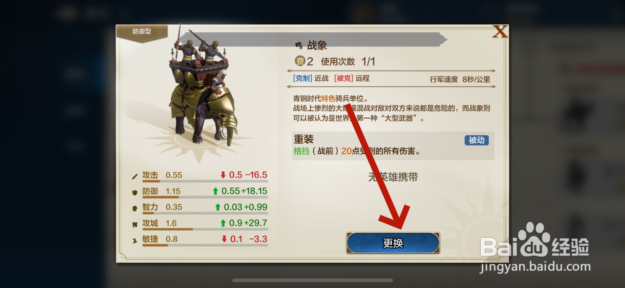Click the green up arrow on defense row
Viewport: 625px width, 288px height.
(x=215, y=191)
